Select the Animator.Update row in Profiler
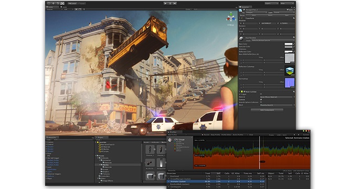Image resolution: width=341 pixels, height=189 pixels. click(x=216, y=181)
